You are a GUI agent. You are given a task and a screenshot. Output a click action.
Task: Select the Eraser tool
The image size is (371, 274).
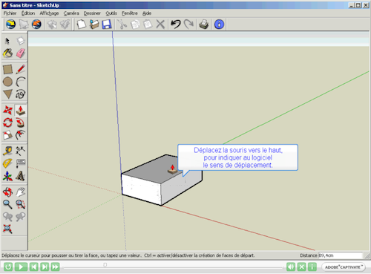[x=21, y=53]
